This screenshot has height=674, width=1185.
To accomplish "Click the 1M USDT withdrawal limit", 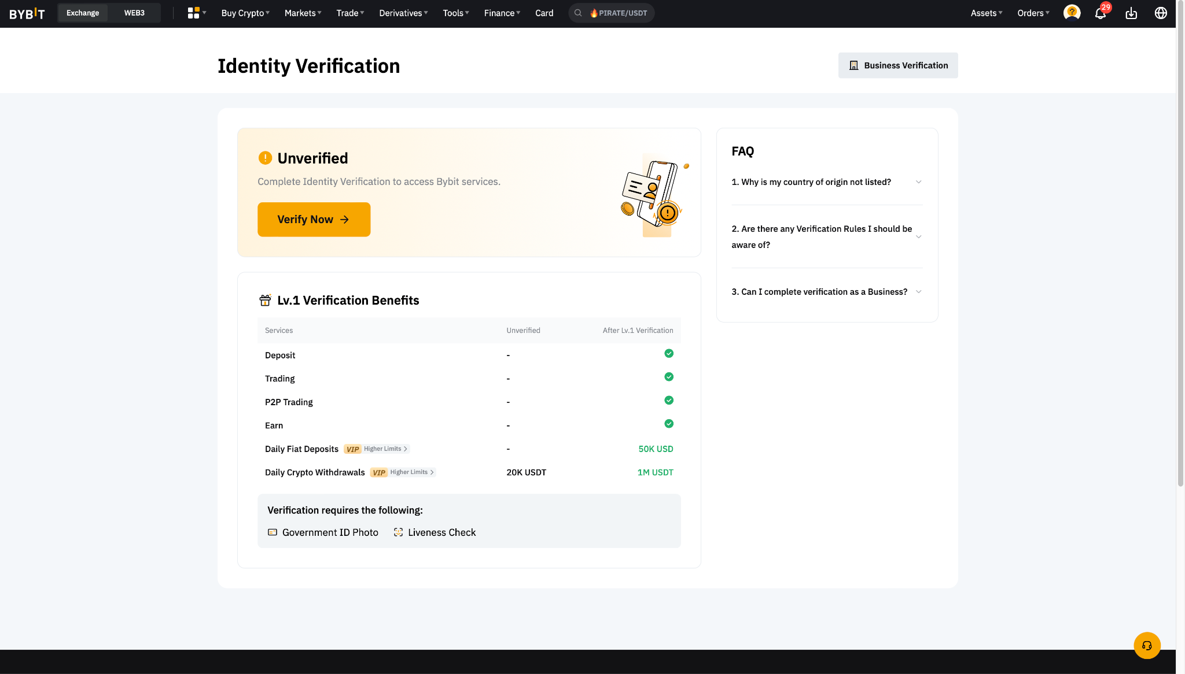I will (655, 472).
